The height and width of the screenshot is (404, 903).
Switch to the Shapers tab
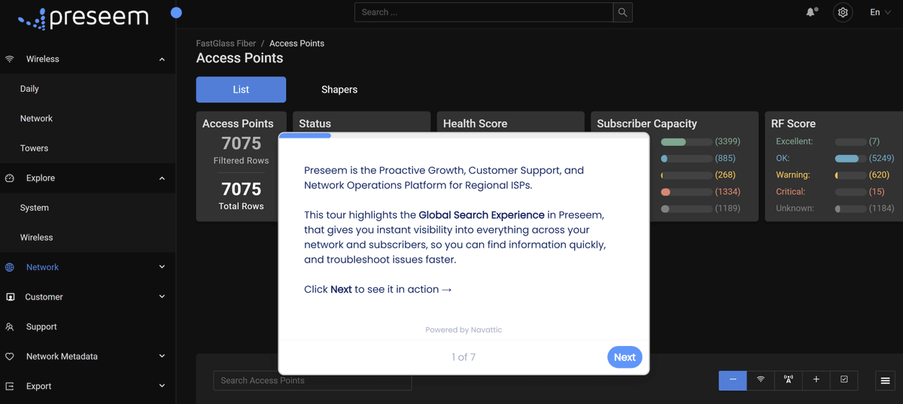[339, 90]
